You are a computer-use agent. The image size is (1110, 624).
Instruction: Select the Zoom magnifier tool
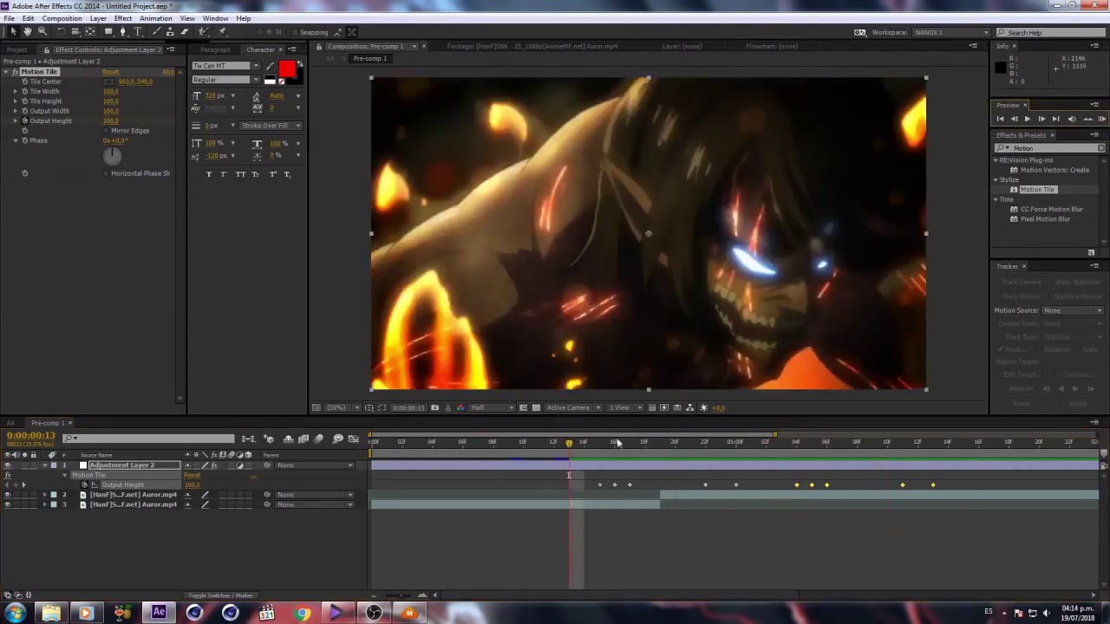pyautogui.click(x=42, y=32)
